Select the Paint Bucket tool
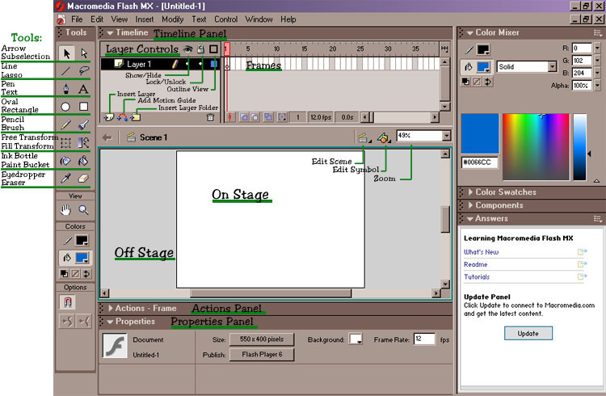This screenshot has height=396, width=606. 84,161
